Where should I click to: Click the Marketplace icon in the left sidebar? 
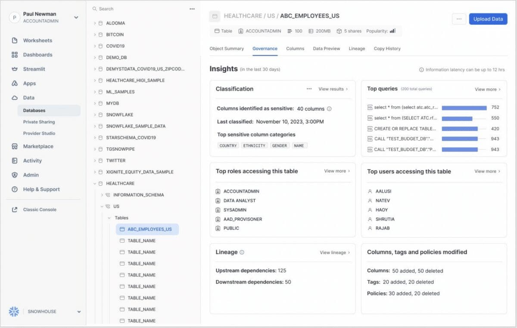14,146
